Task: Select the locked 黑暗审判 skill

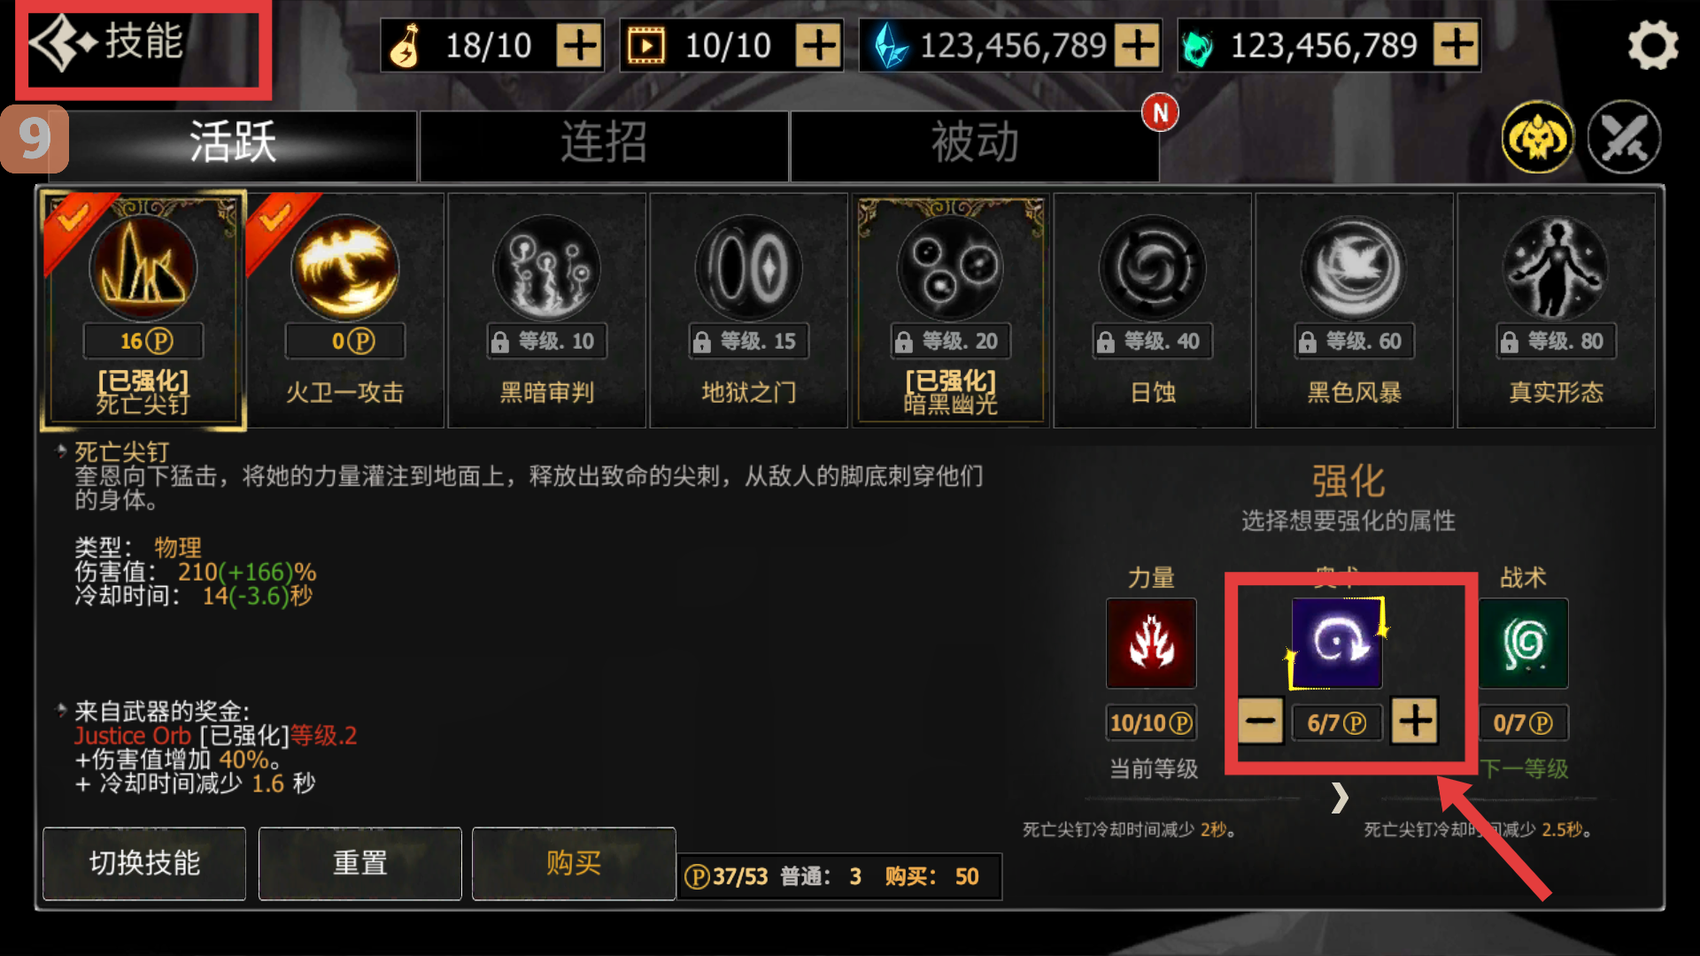Action: pyautogui.click(x=547, y=310)
